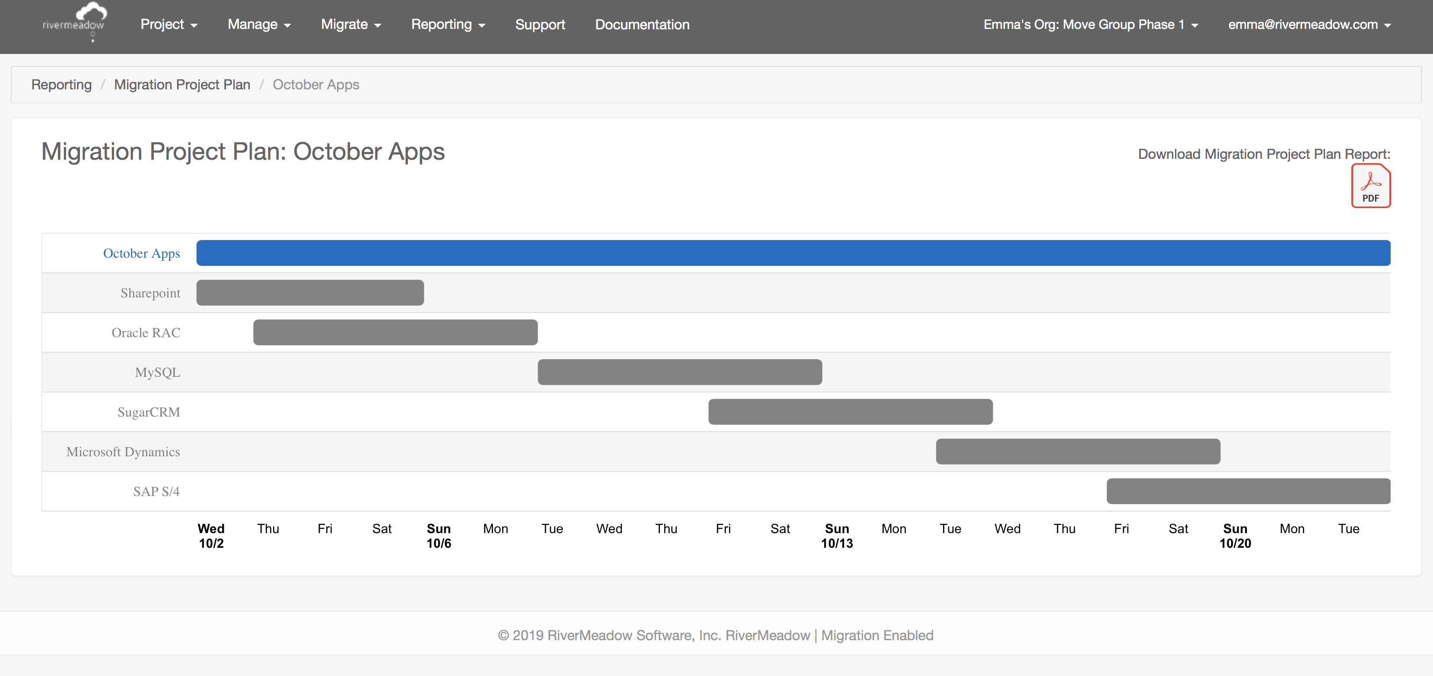
Task: Click the Microsoft Dynamics row label
Action: tap(123, 452)
